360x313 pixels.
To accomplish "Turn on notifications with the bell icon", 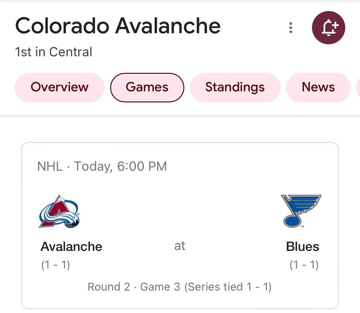I will point(328,28).
